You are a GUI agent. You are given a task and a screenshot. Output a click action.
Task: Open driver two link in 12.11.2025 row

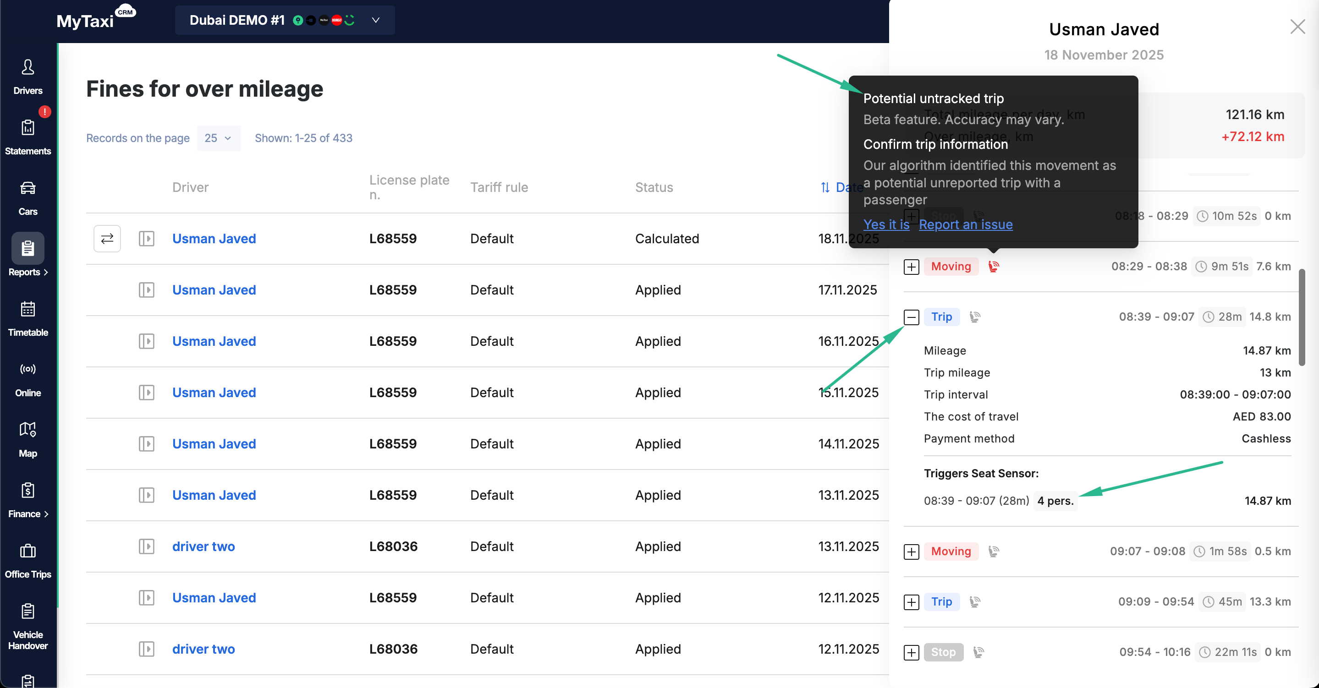tap(203, 649)
